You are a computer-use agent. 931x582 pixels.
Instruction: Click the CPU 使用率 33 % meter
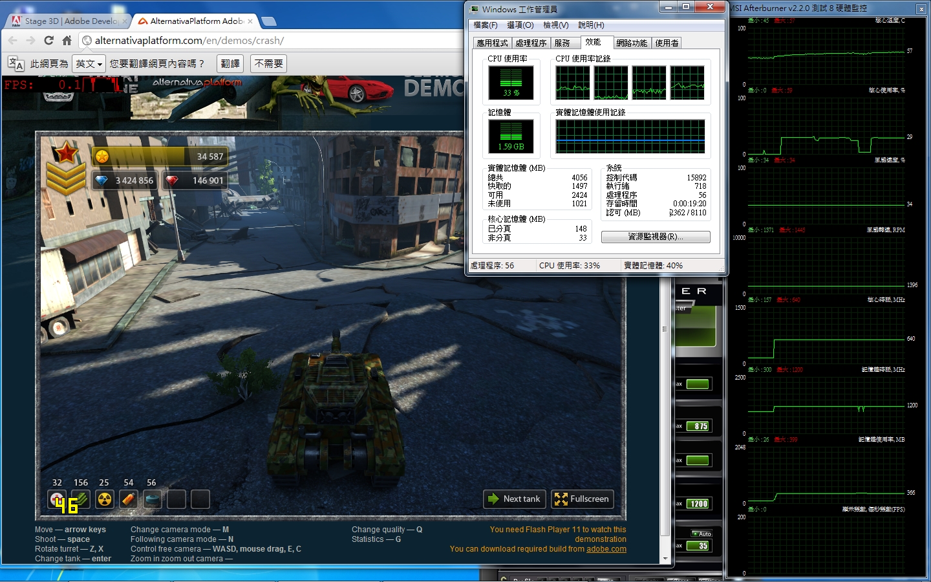pyautogui.click(x=511, y=83)
